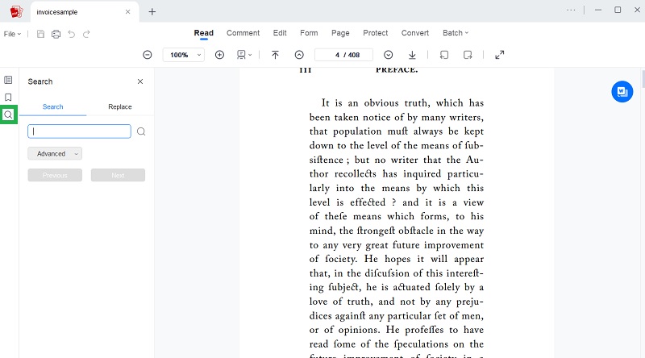Close the Search panel
645x358 pixels.
tap(140, 81)
